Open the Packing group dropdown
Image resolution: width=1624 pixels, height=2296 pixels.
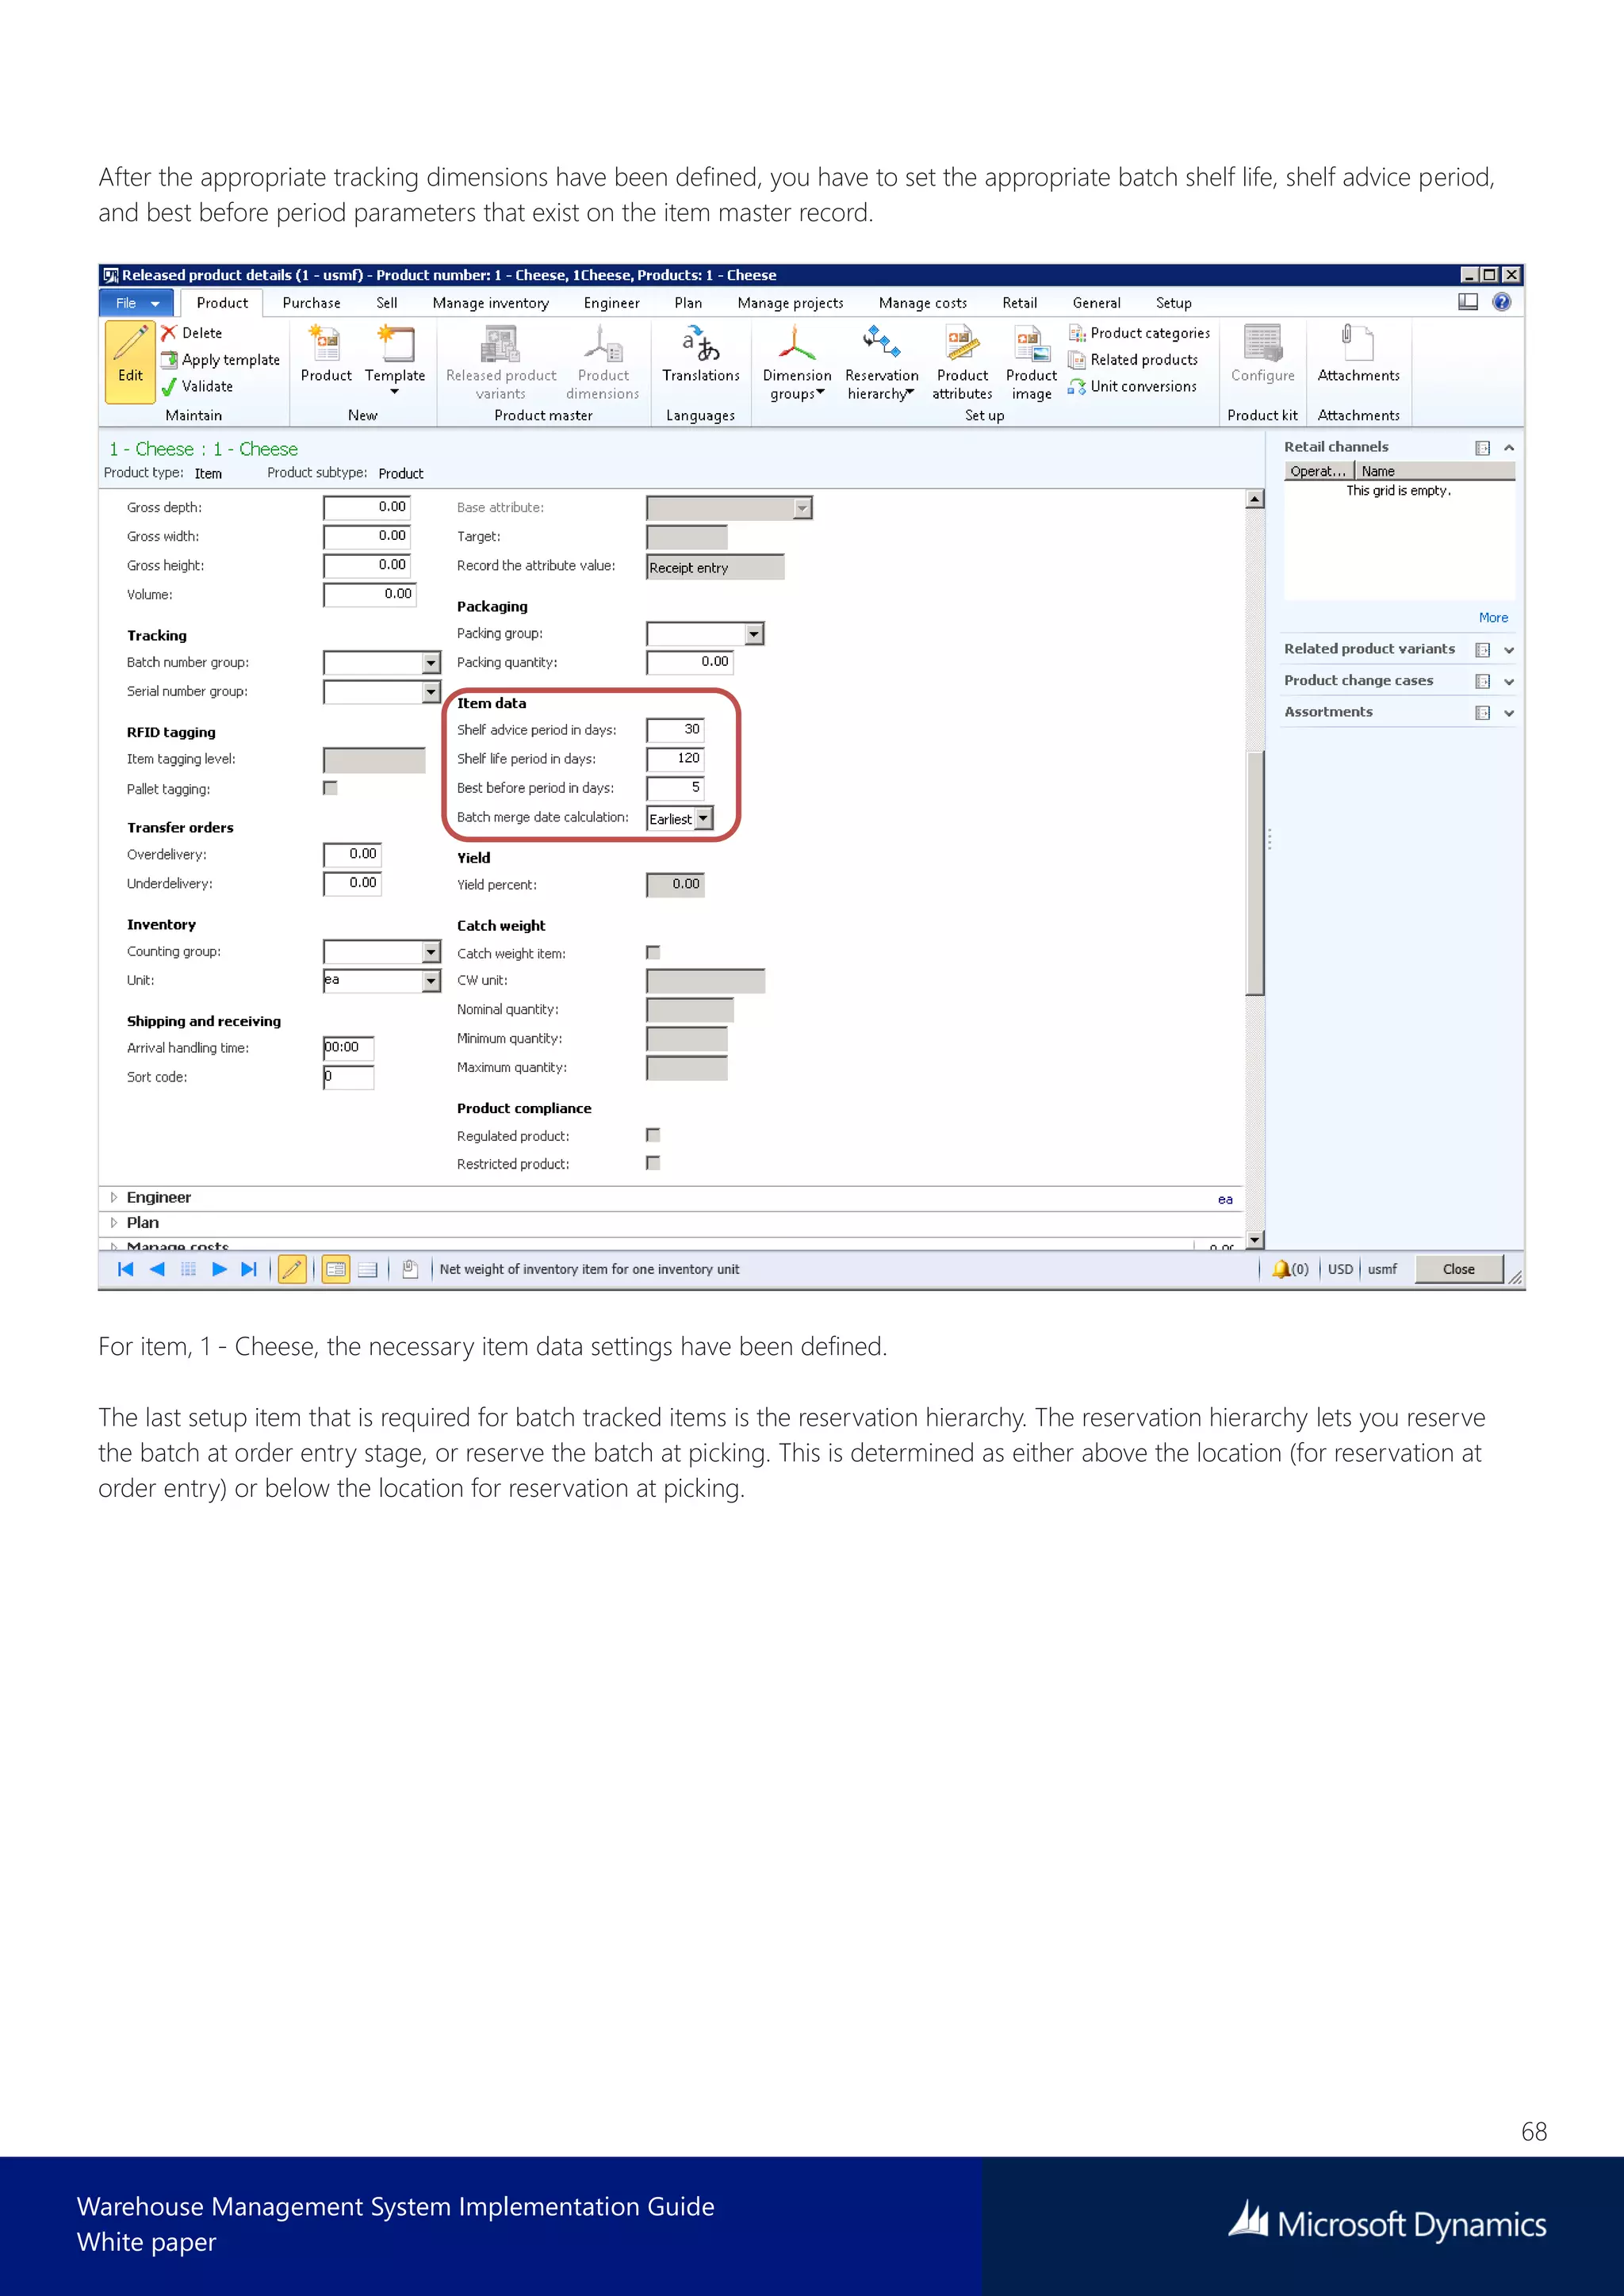[x=754, y=634]
